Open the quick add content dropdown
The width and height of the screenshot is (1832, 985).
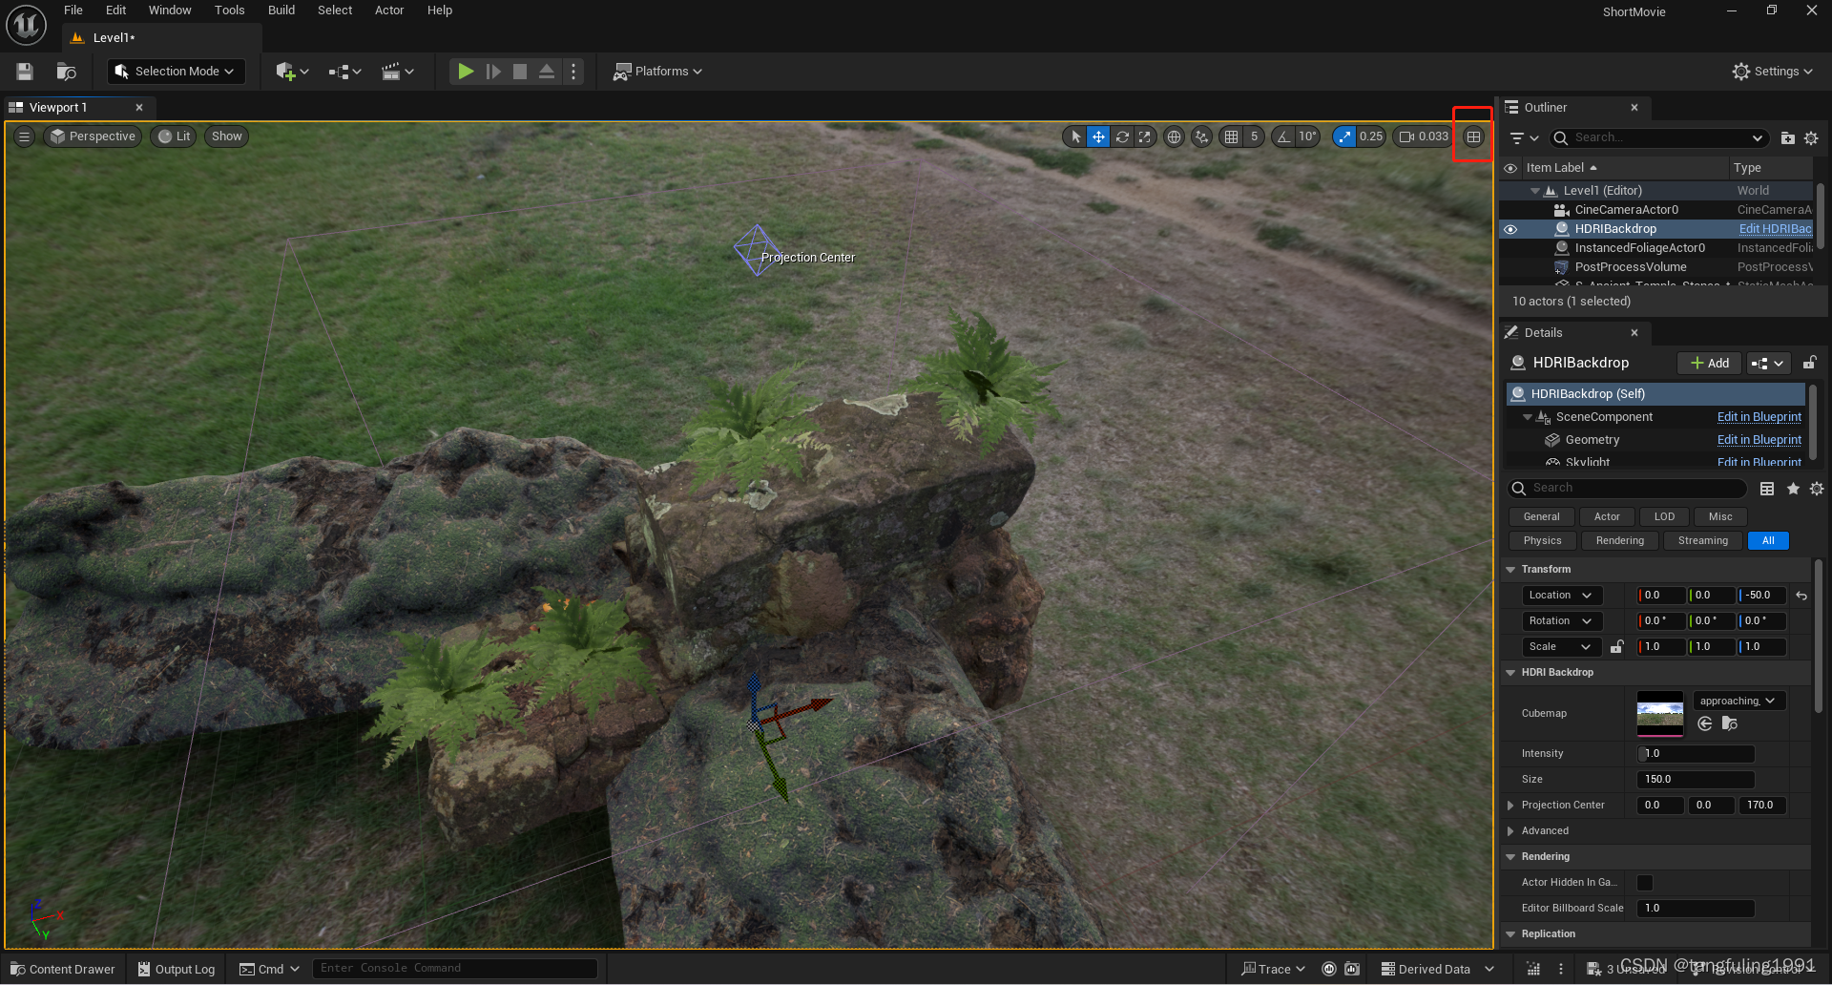(292, 72)
